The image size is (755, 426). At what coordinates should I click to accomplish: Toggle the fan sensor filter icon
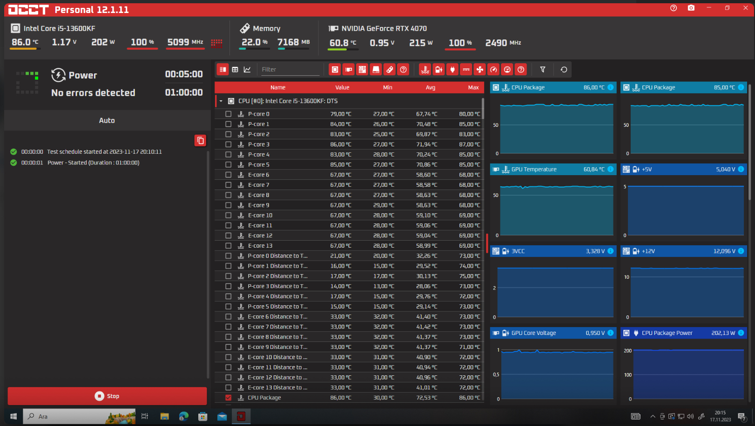click(x=480, y=70)
